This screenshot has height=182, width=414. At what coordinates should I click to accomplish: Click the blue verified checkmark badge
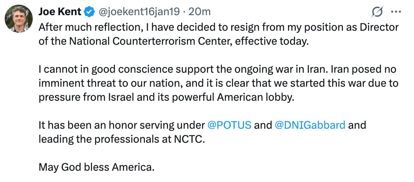90,12
